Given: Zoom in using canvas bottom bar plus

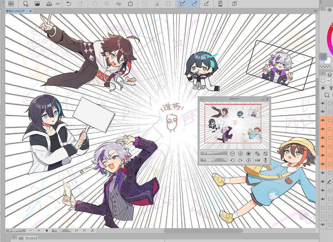Looking at the screenshot, I should [x=39, y=231].
